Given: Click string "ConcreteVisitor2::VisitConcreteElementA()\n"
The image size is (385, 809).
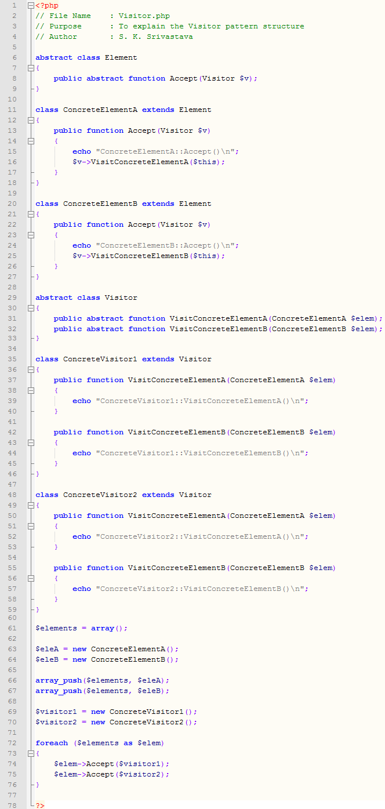Looking at the screenshot, I should [200, 536].
